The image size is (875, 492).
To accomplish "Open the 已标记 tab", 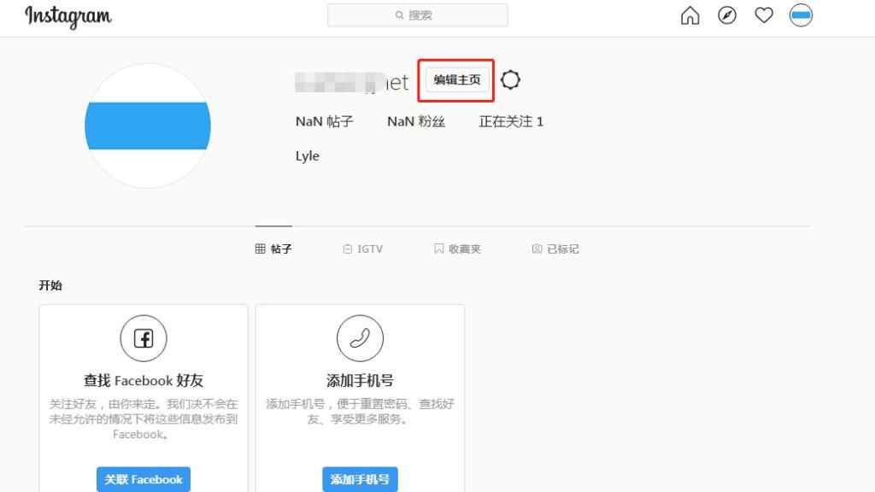I will [x=555, y=249].
